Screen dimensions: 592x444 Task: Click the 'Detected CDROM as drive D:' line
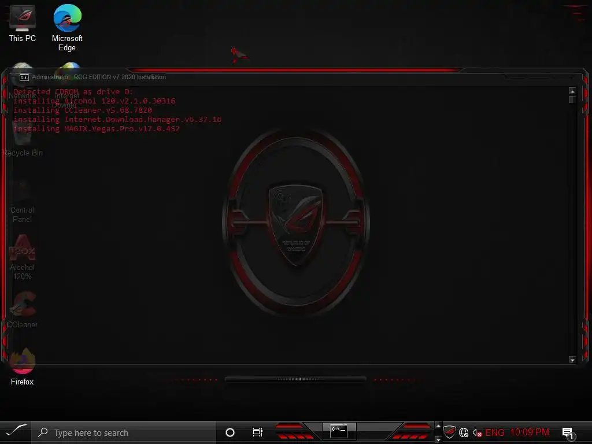coord(73,92)
